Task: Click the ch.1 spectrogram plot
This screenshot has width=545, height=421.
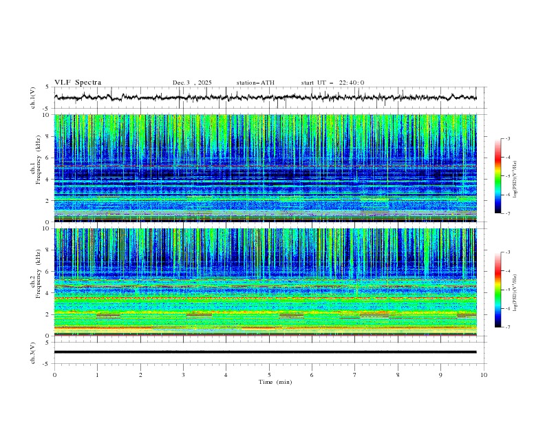Action: 265,168
